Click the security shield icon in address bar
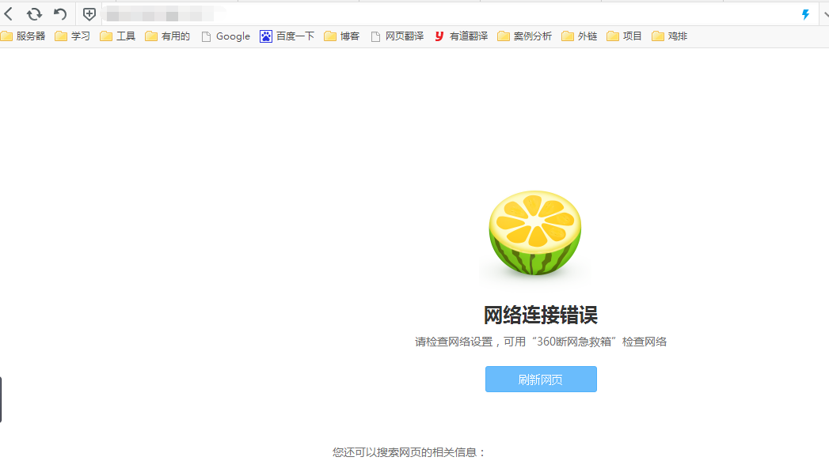The image size is (829, 476). [89, 14]
